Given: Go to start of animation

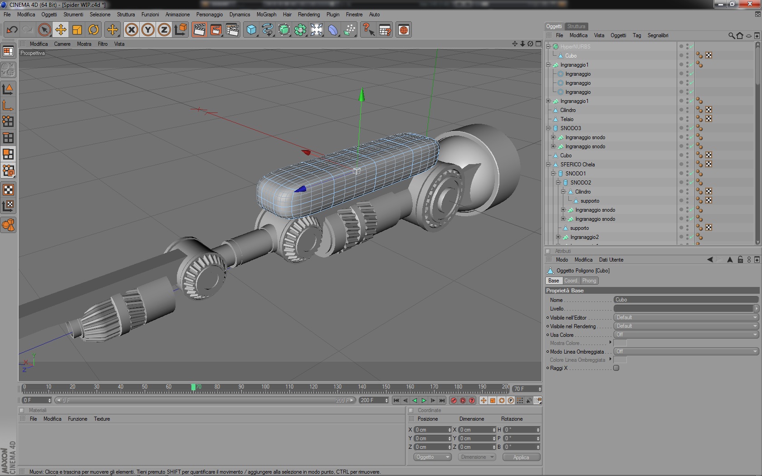Looking at the screenshot, I should click(x=396, y=400).
